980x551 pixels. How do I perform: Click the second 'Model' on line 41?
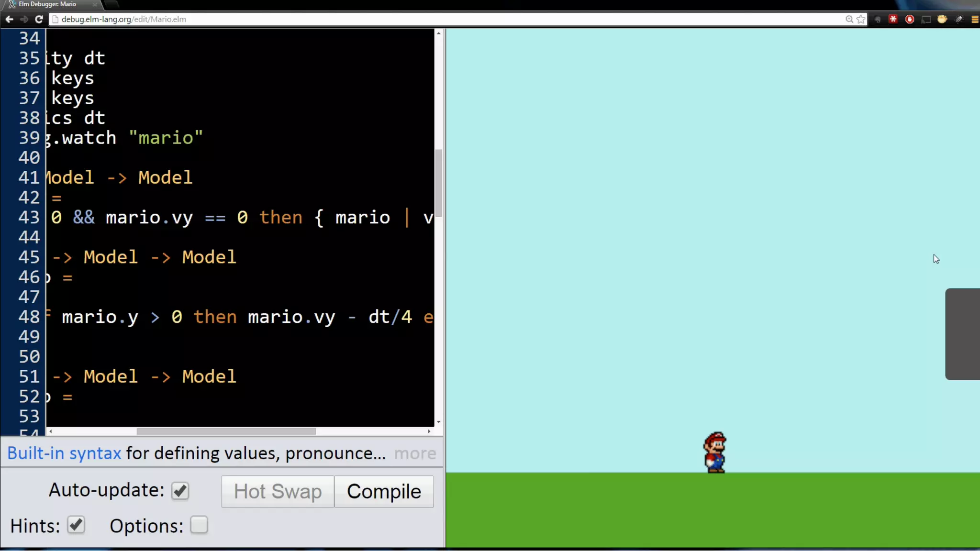pos(165,177)
